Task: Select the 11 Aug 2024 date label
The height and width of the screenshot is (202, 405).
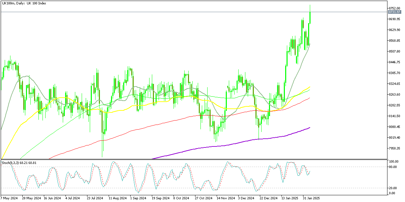Action: 117,198
